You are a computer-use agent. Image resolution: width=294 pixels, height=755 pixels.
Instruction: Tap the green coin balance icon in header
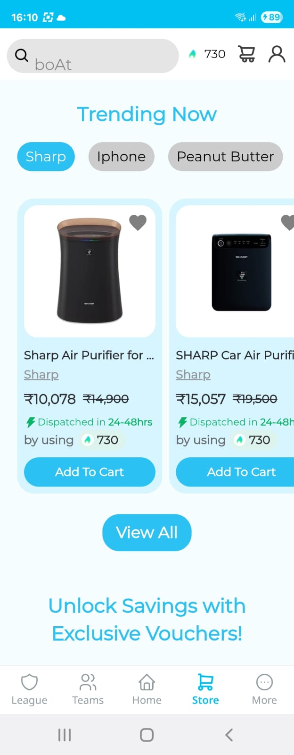pos(192,54)
